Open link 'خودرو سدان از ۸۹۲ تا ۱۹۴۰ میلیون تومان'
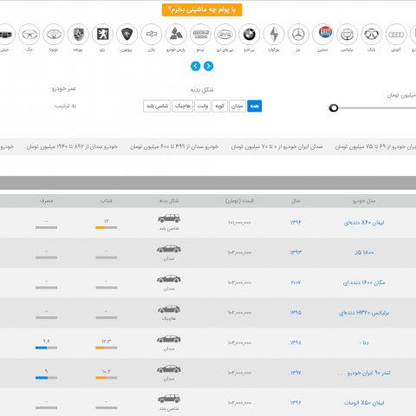The width and height of the screenshot is (416, 416). coord(72,146)
